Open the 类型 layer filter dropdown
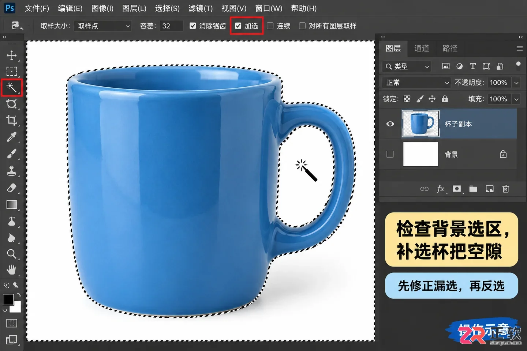 click(407, 67)
